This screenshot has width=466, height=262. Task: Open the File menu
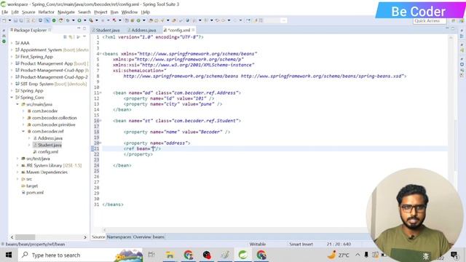point(5,12)
